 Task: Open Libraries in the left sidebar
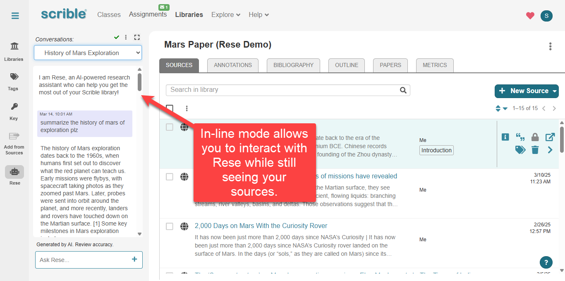[14, 51]
